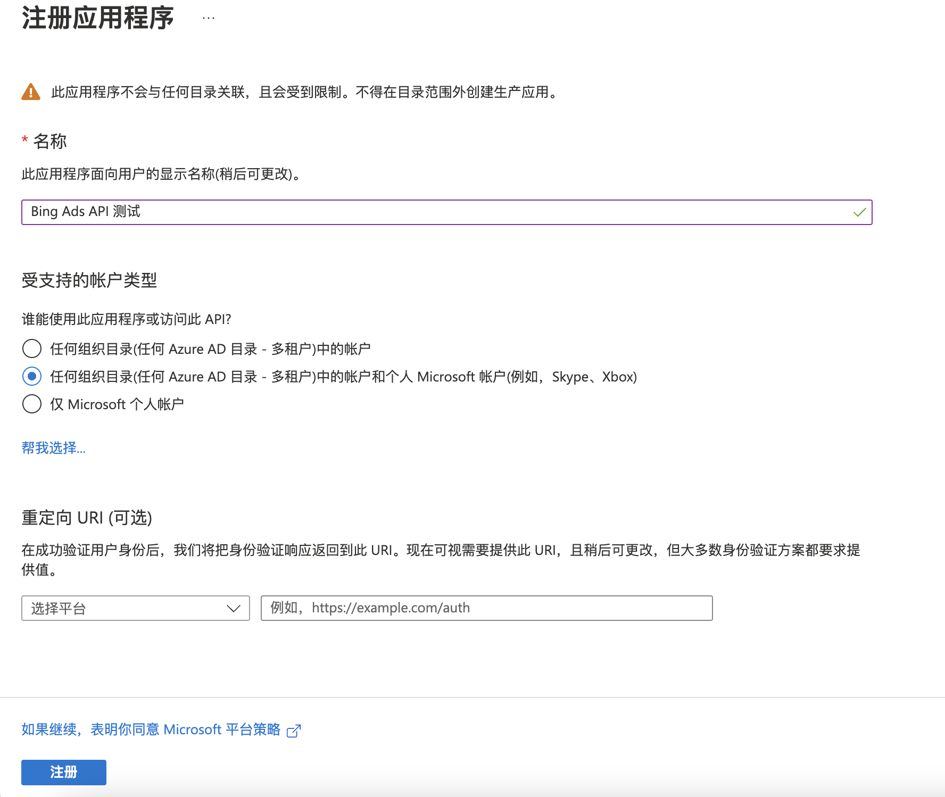Viewport: 945px width, 797px height.
Task: Click the green checkmark in the name field
Action: point(859,212)
